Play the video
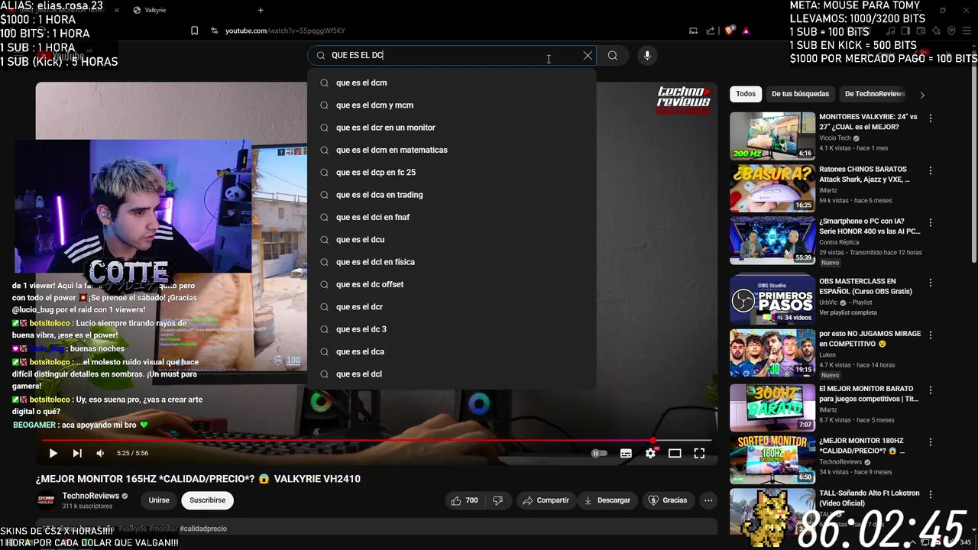978x550 pixels. [x=53, y=453]
